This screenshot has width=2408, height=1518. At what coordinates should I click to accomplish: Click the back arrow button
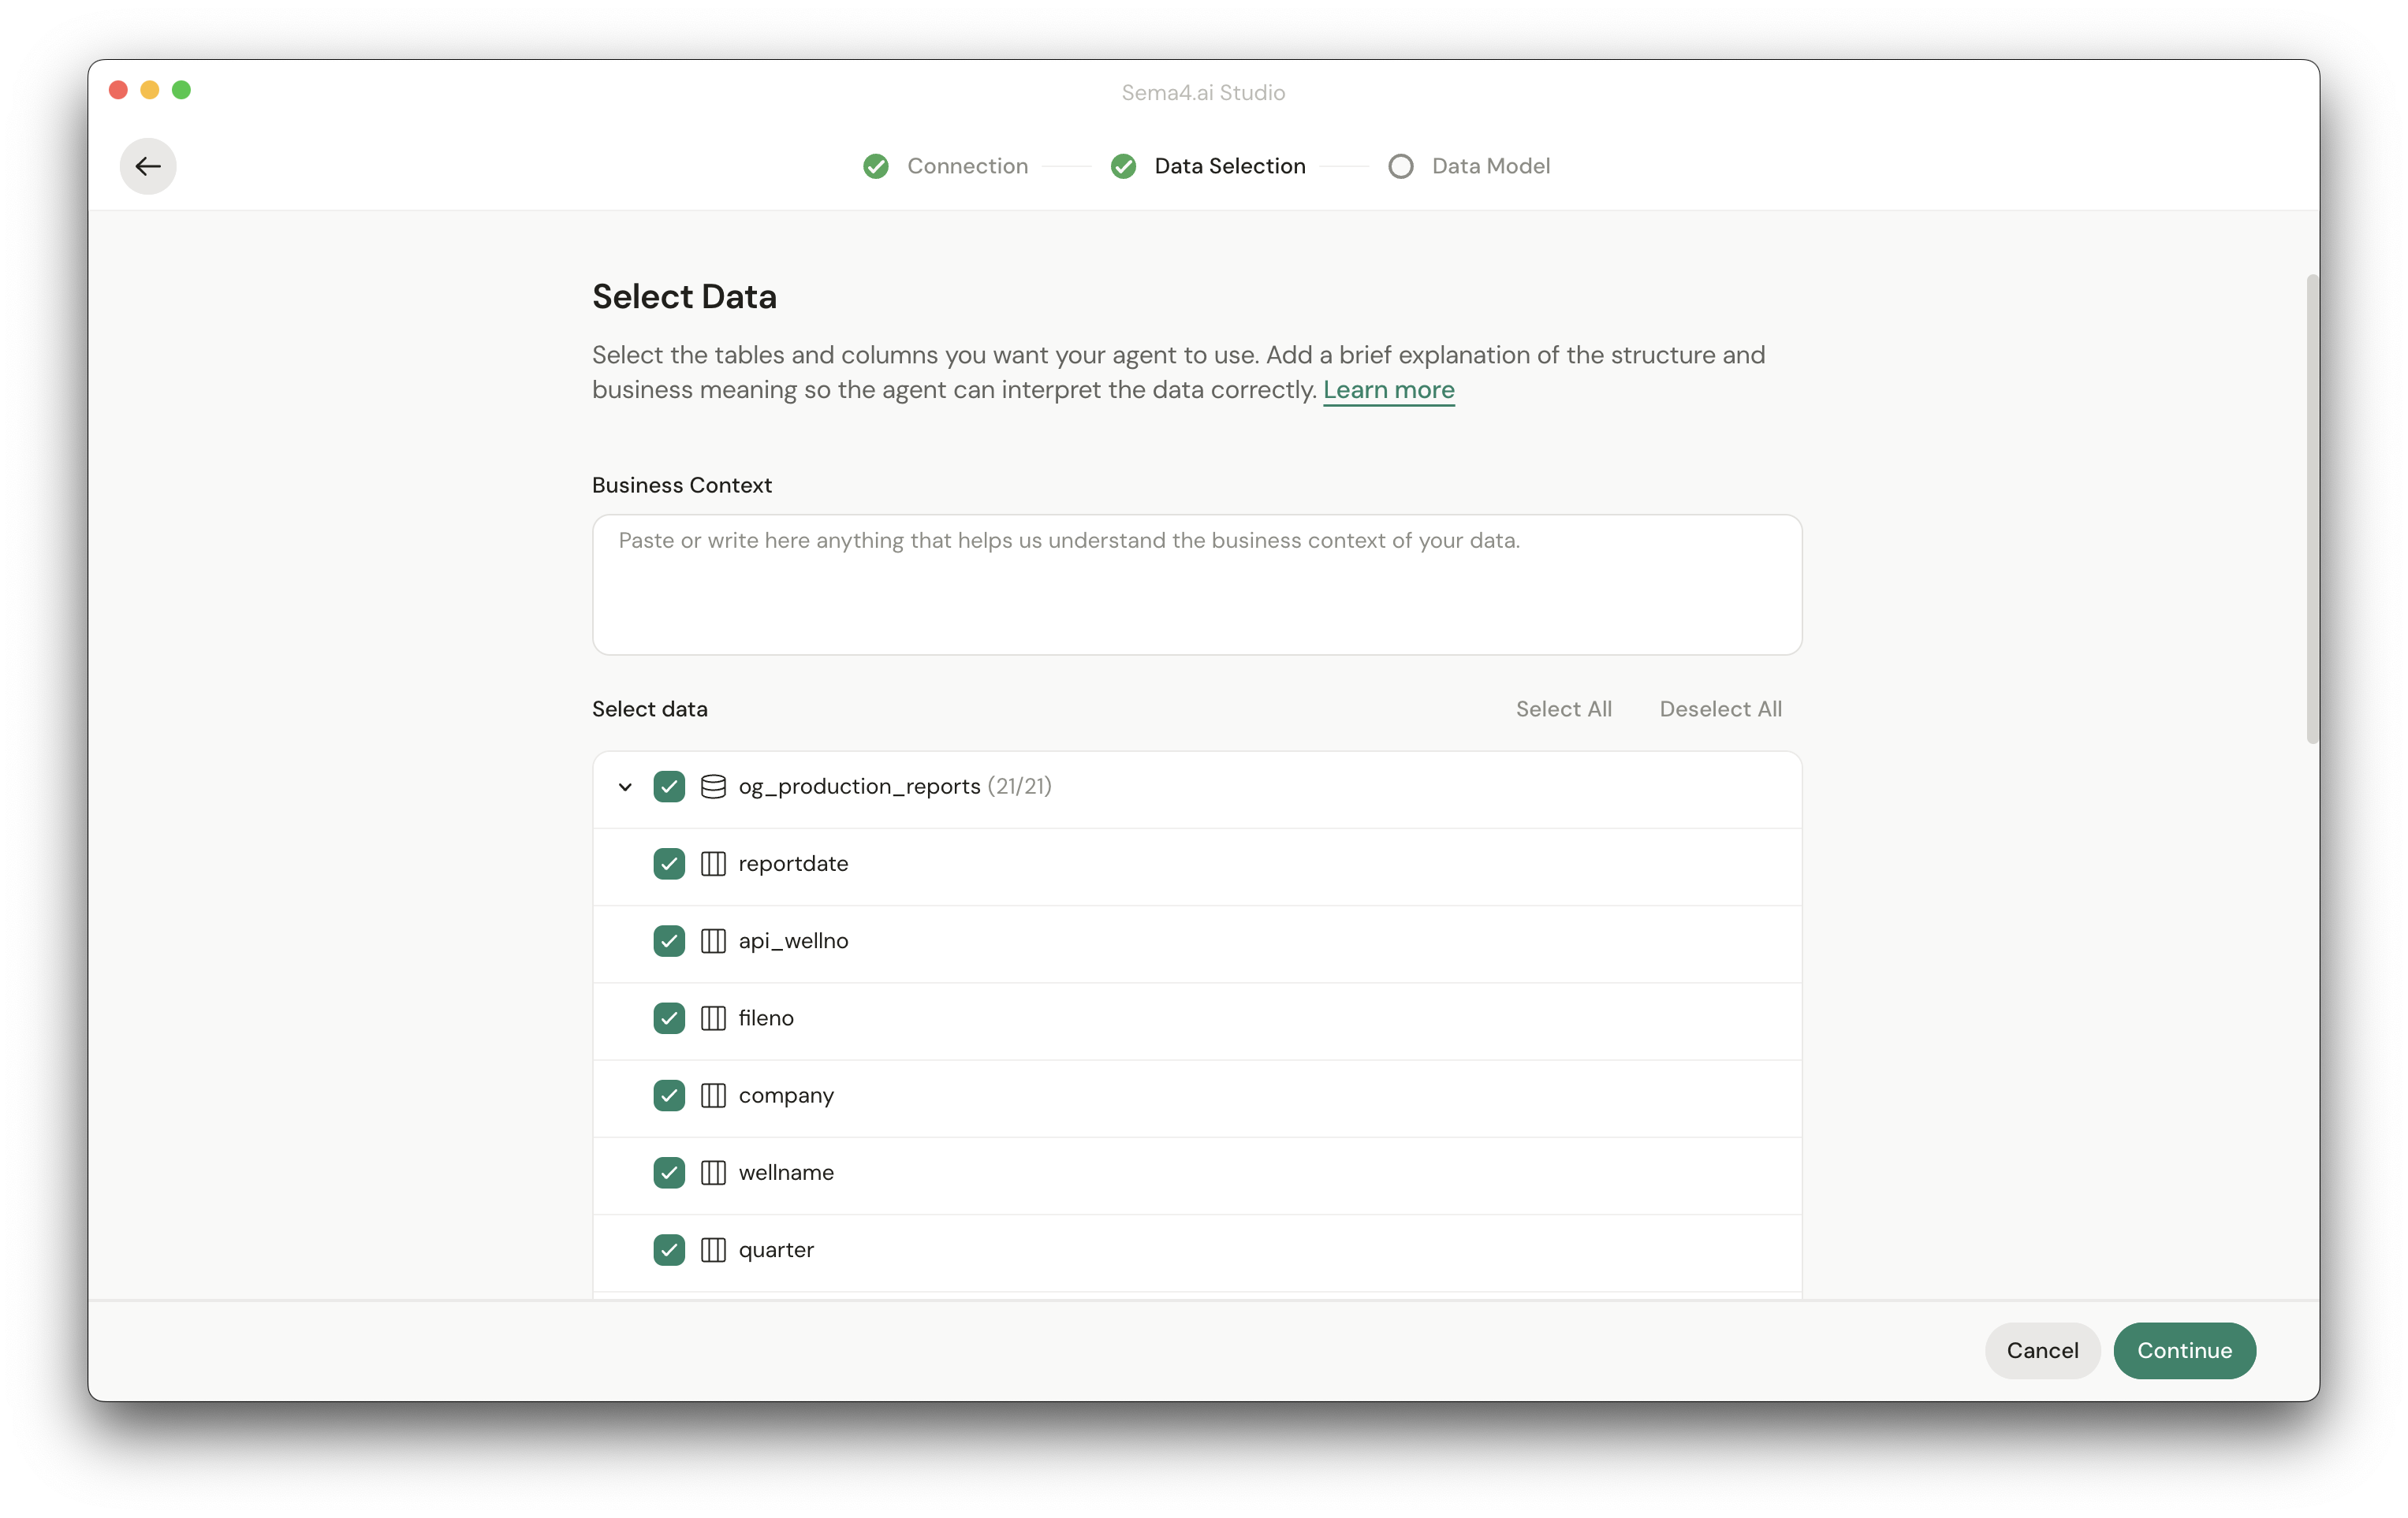click(148, 166)
